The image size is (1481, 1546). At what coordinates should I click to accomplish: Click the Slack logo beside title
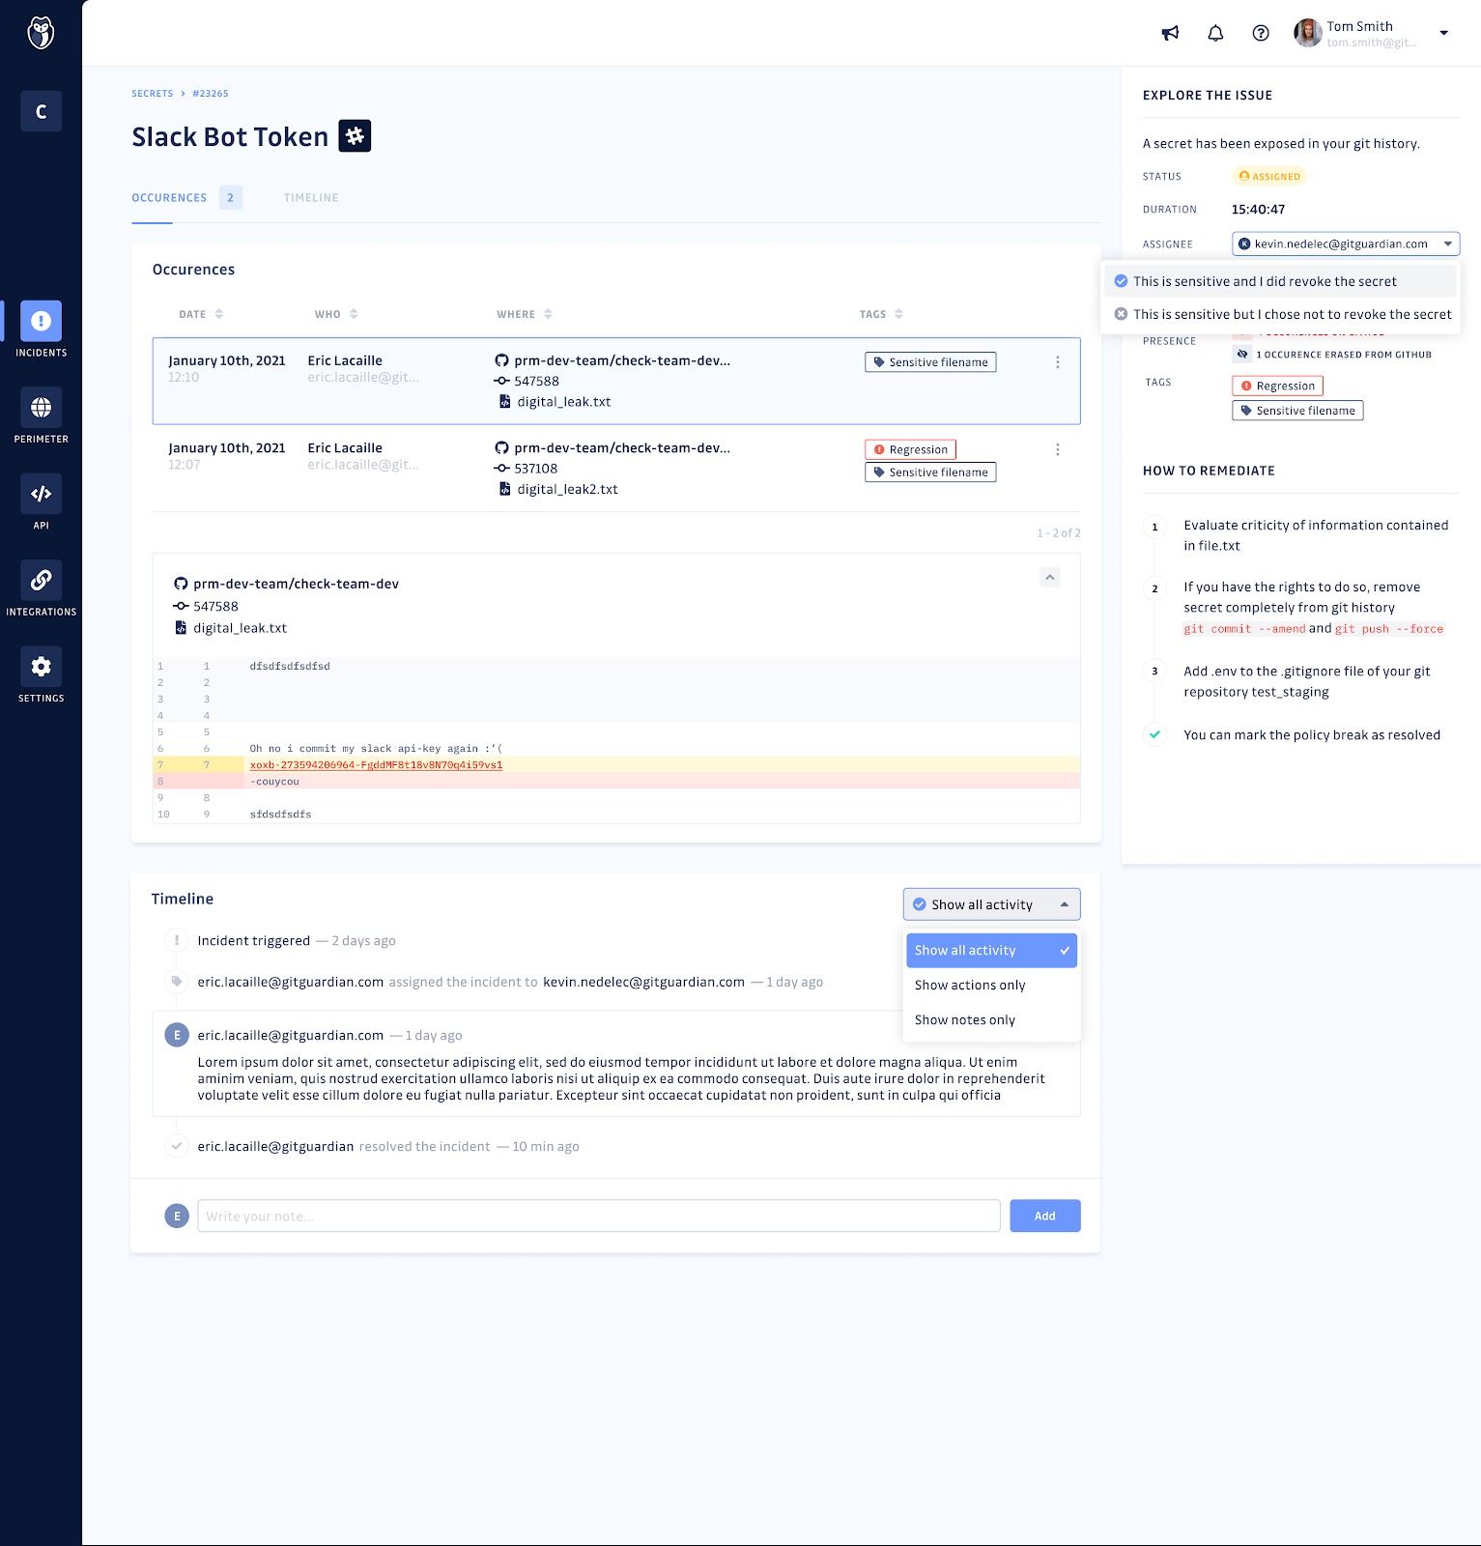coord(355,136)
